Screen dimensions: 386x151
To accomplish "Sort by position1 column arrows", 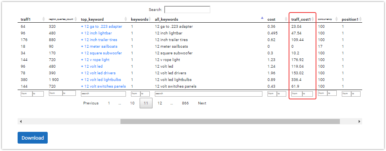I will click(x=361, y=19).
